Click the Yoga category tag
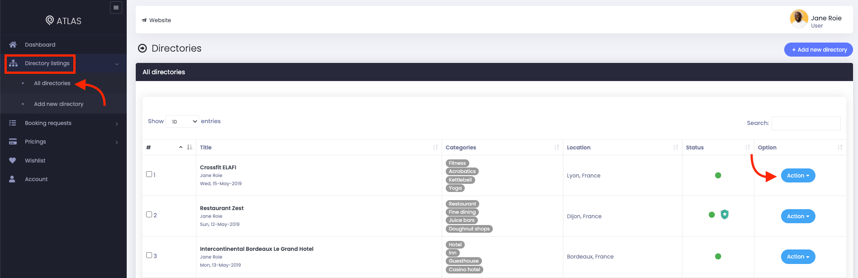 click(455, 188)
